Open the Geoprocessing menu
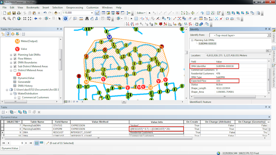This screenshot has width=276, height=155. tap(74, 8)
